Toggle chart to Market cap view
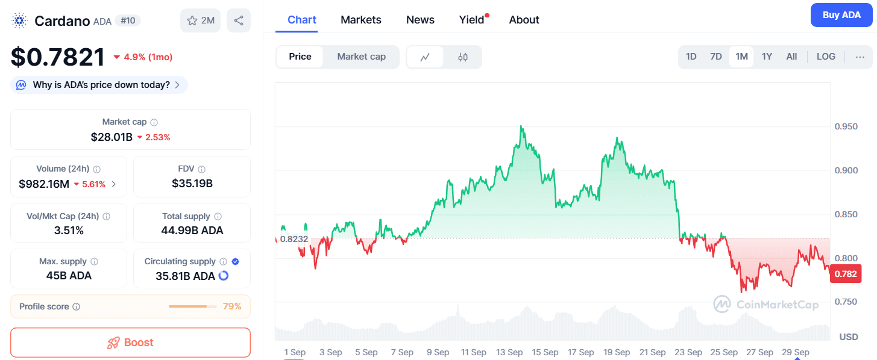The height and width of the screenshot is (360, 877). pyautogui.click(x=361, y=57)
